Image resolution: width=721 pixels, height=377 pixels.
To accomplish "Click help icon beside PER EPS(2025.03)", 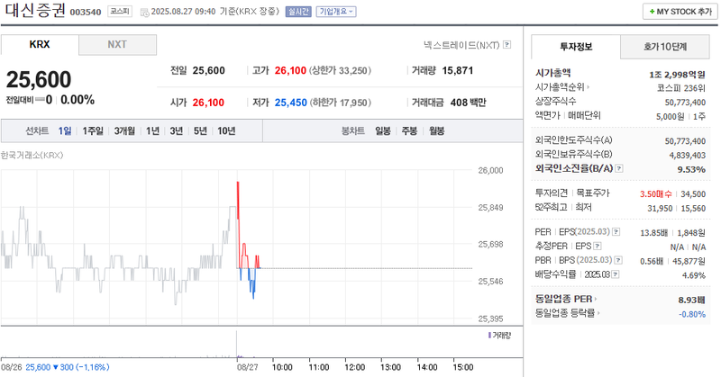I will coord(616,232).
